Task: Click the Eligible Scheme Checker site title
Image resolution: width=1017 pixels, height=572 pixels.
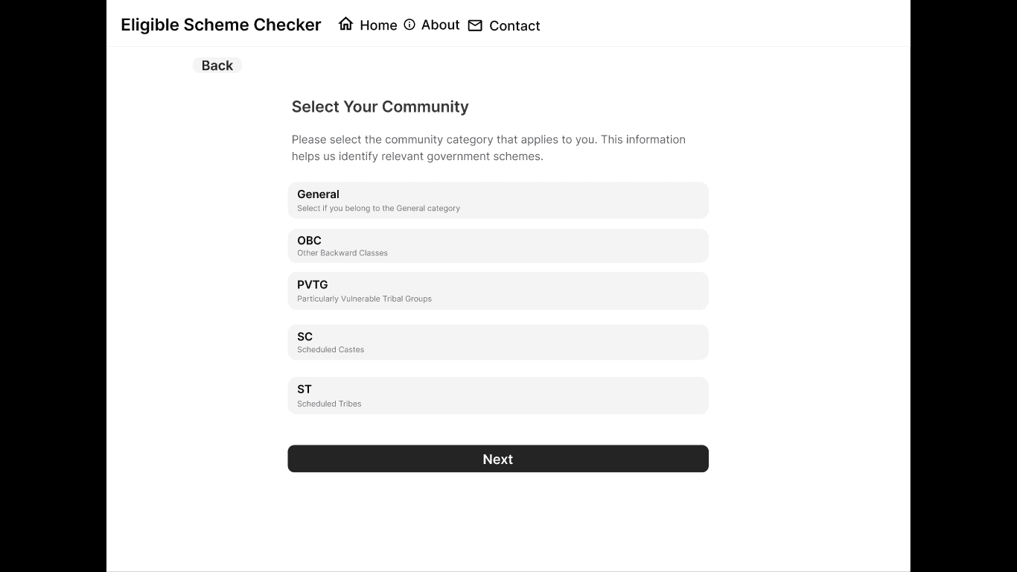Action: coord(220,25)
